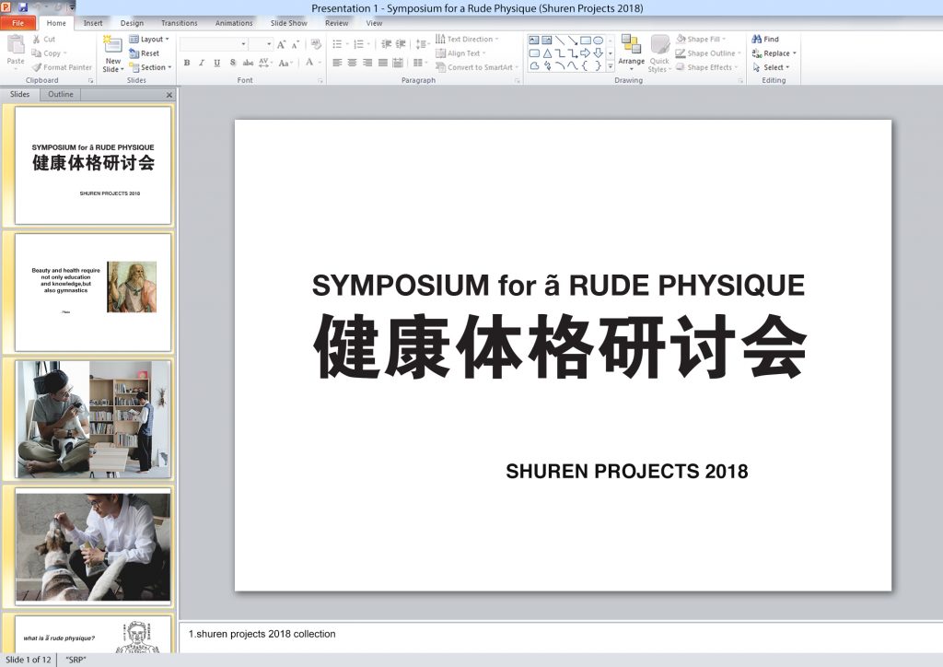This screenshot has height=667, width=943.
Task: Click the Save icon in quick access toolbar
Action: tap(23, 7)
